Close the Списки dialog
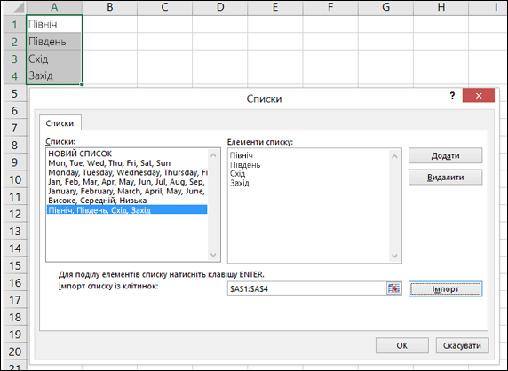The width and height of the screenshot is (508, 371). [x=479, y=96]
